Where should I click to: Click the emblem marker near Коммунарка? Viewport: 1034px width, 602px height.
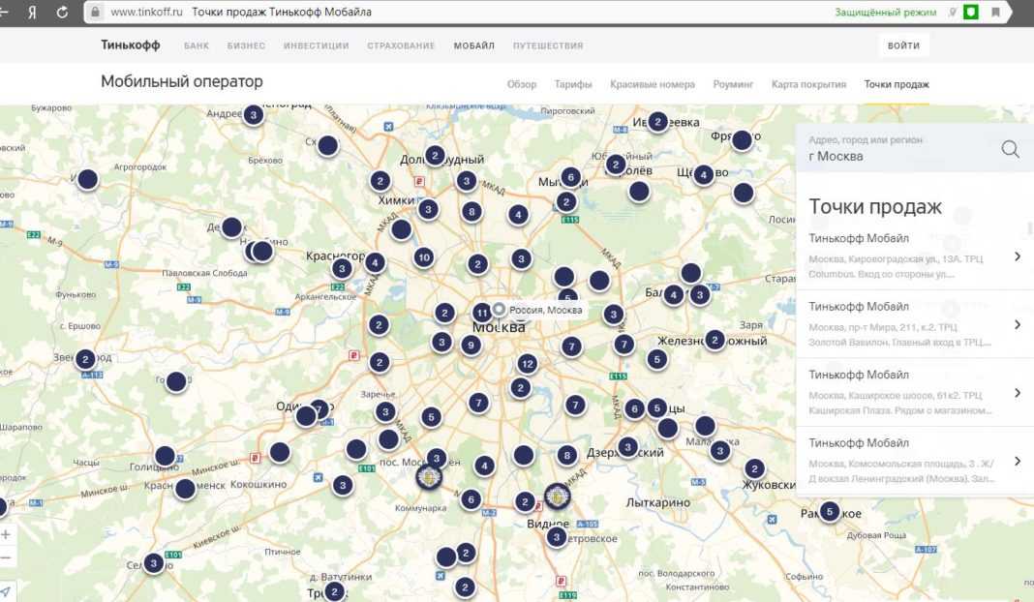[429, 476]
